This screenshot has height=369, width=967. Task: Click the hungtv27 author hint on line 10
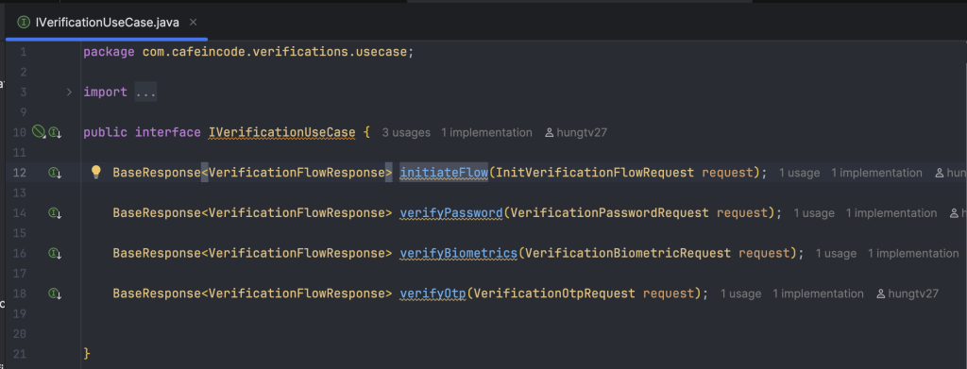[577, 132]
